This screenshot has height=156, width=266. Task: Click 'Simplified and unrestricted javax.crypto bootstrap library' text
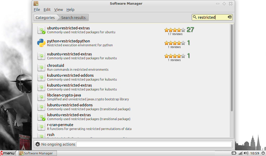(88, 99)
